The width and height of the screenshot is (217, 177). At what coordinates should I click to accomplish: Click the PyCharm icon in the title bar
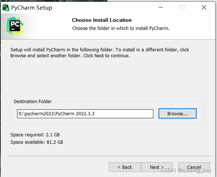[x=6, y=8]
